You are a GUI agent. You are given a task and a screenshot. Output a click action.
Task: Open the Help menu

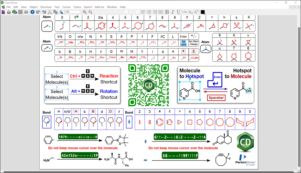pos(123,7)
